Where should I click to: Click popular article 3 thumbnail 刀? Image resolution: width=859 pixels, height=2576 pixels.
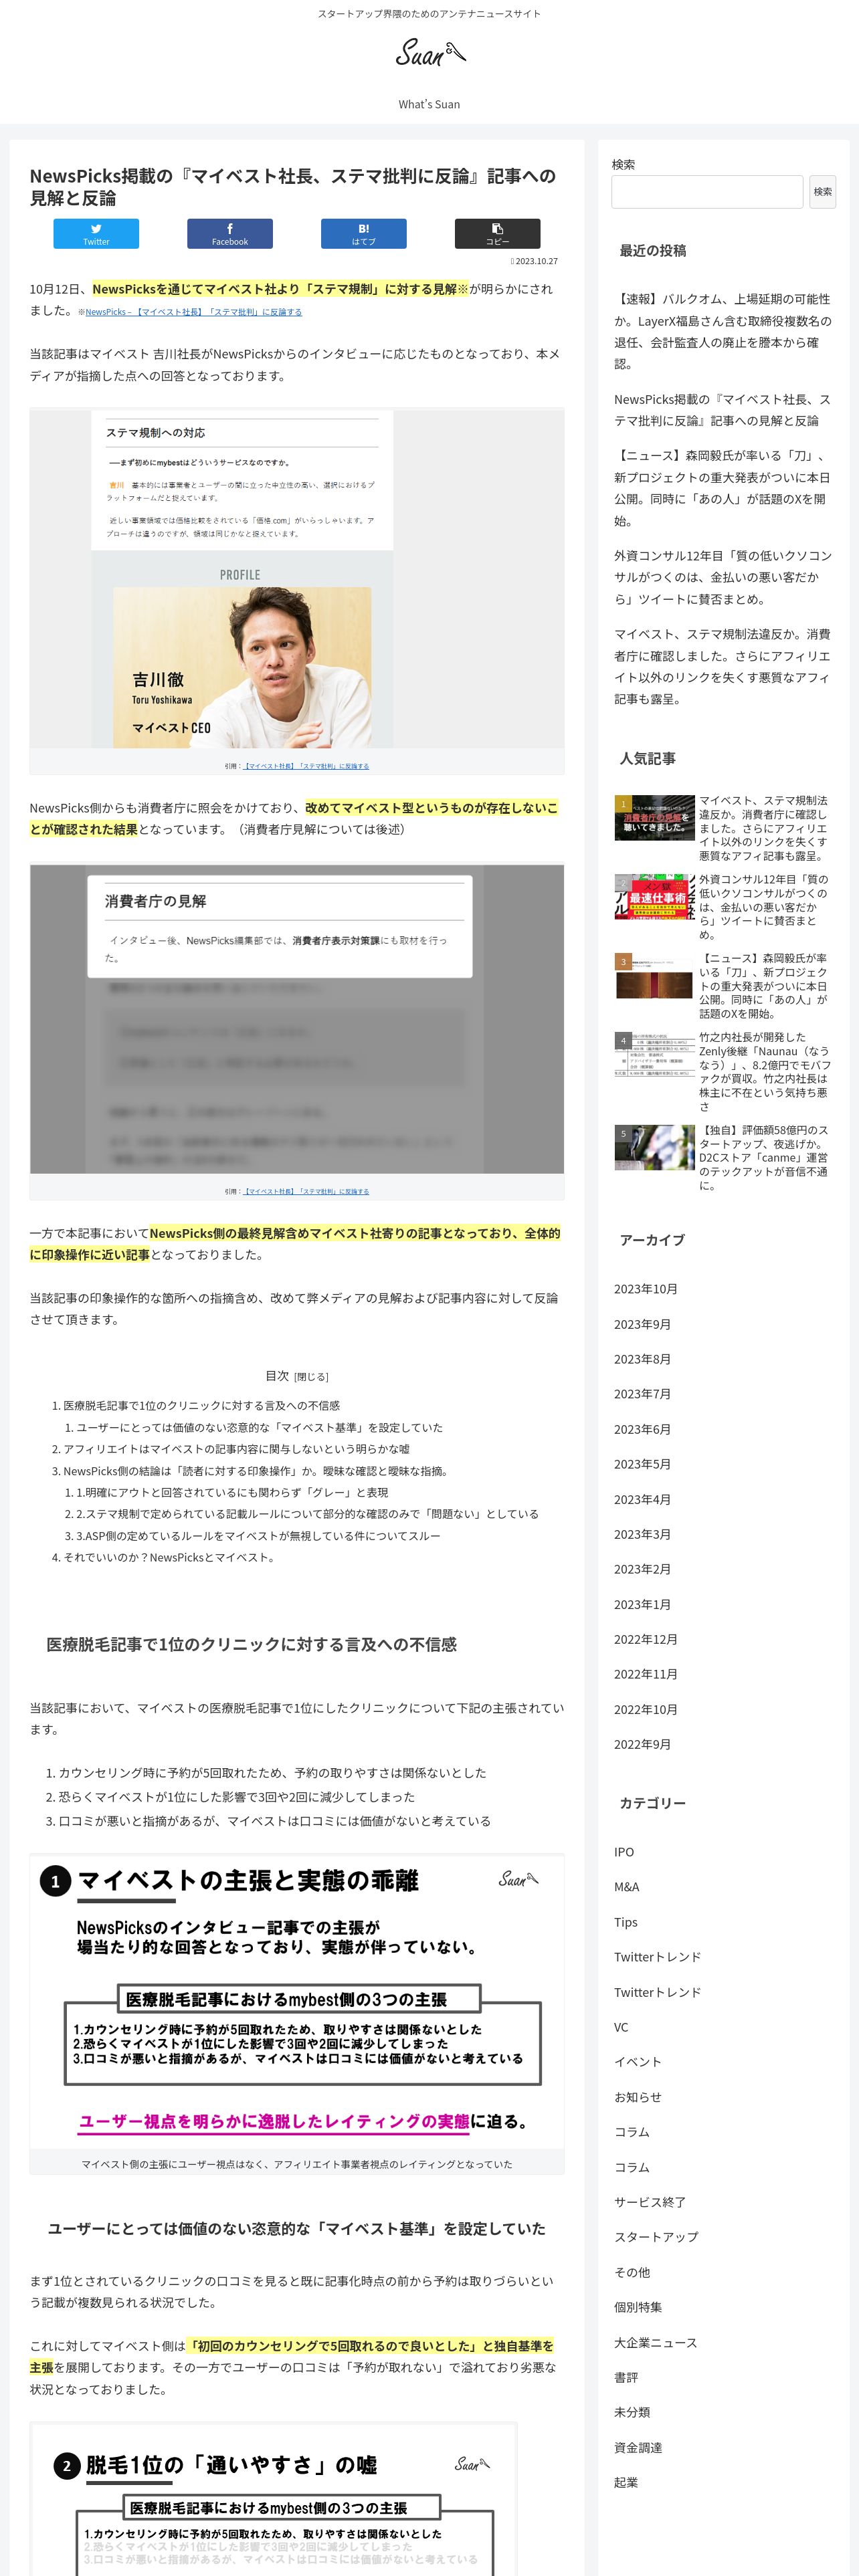tap(654, 975)
